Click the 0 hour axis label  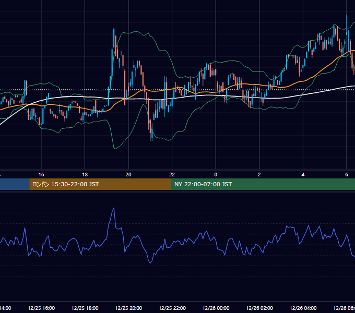[216, 175]
